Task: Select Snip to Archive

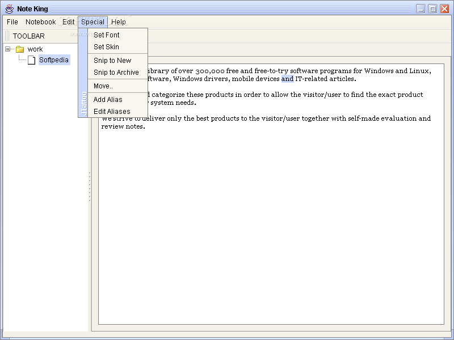Action: pyautogui.click(x=117, y=73)
